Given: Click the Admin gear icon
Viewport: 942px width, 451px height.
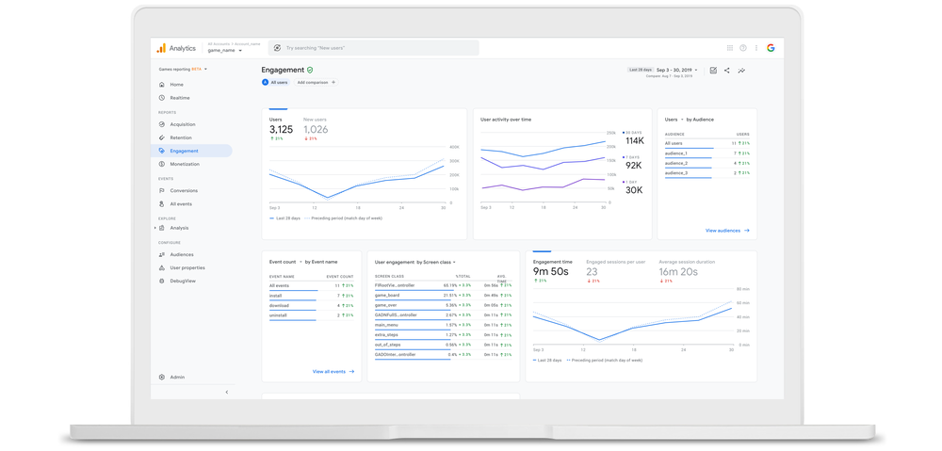Looking at the screenshot, I should [x=162, y=378].
